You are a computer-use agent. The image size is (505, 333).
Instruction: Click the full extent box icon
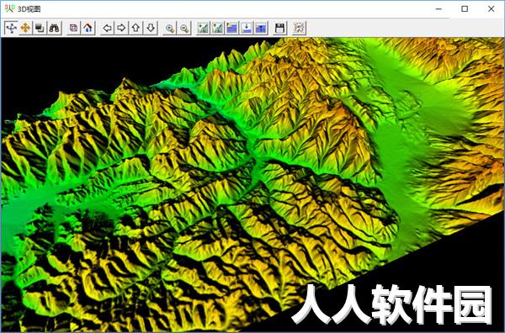pyautogui.click(x=73, y=28)
